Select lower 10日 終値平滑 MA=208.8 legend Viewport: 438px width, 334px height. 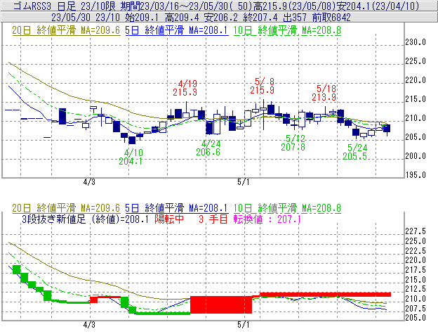click(x=287, y=208)
